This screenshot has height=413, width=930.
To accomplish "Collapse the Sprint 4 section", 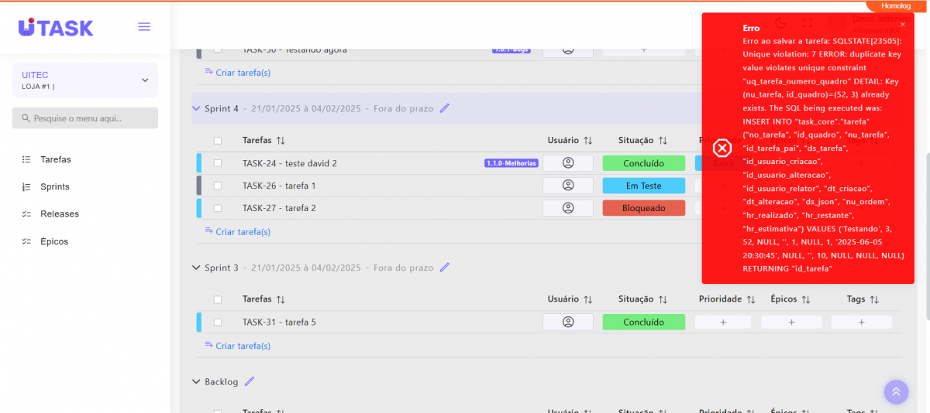I will pos(196,109).
